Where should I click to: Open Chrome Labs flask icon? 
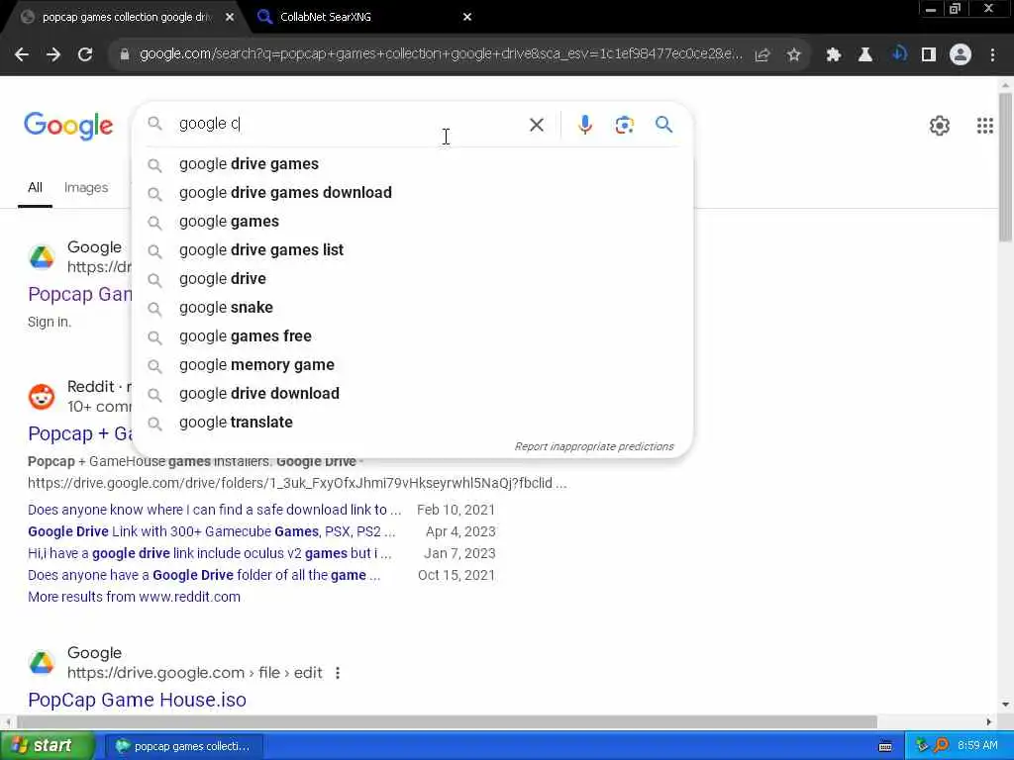point(865,55)
